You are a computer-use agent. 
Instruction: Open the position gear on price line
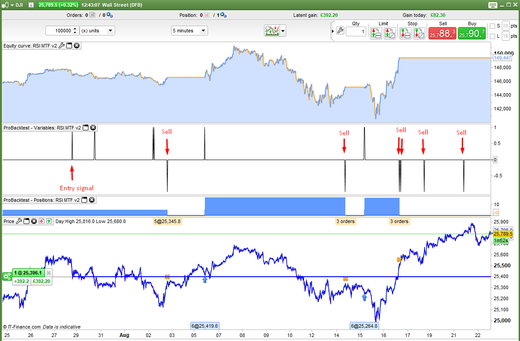(x=7, y=277)
